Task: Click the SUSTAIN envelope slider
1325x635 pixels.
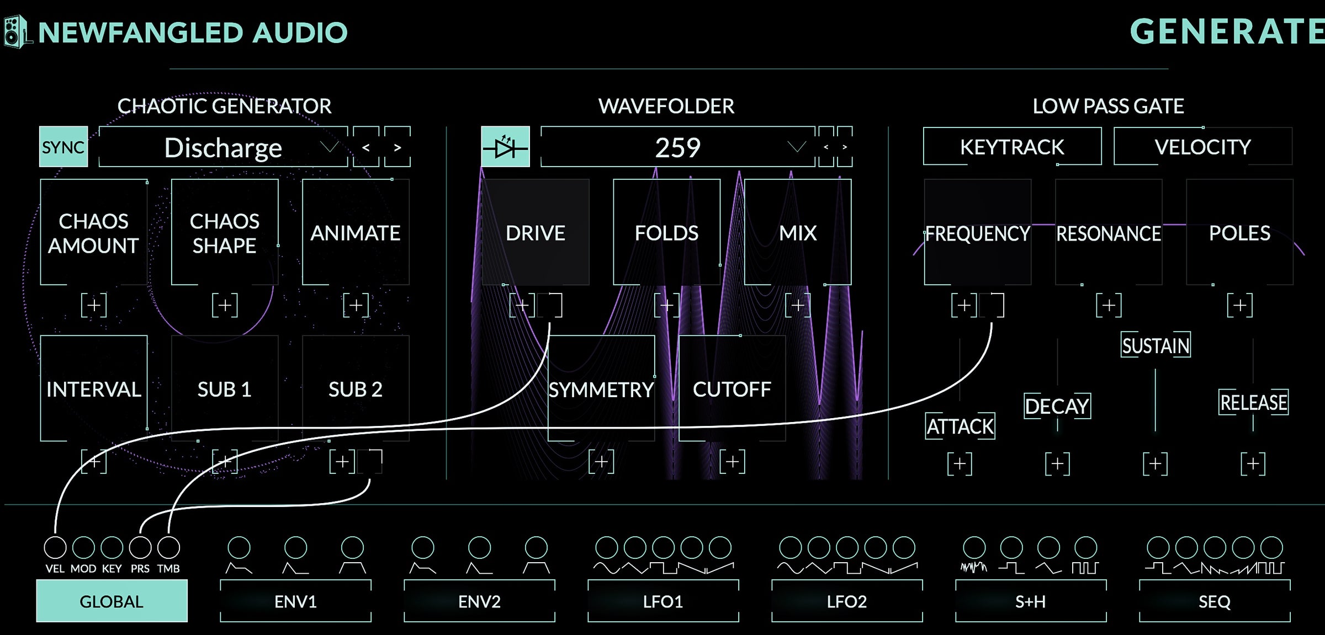Action: pos(1156,345)
